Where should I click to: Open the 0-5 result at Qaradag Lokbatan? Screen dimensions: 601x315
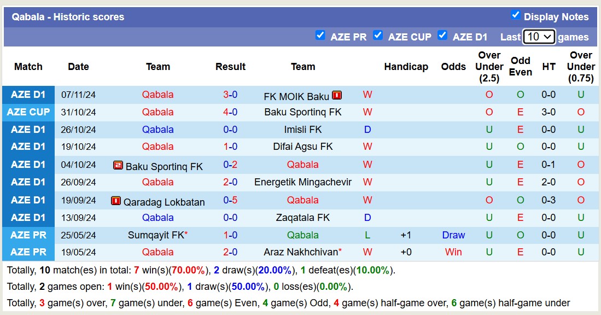tap(230, 200)
